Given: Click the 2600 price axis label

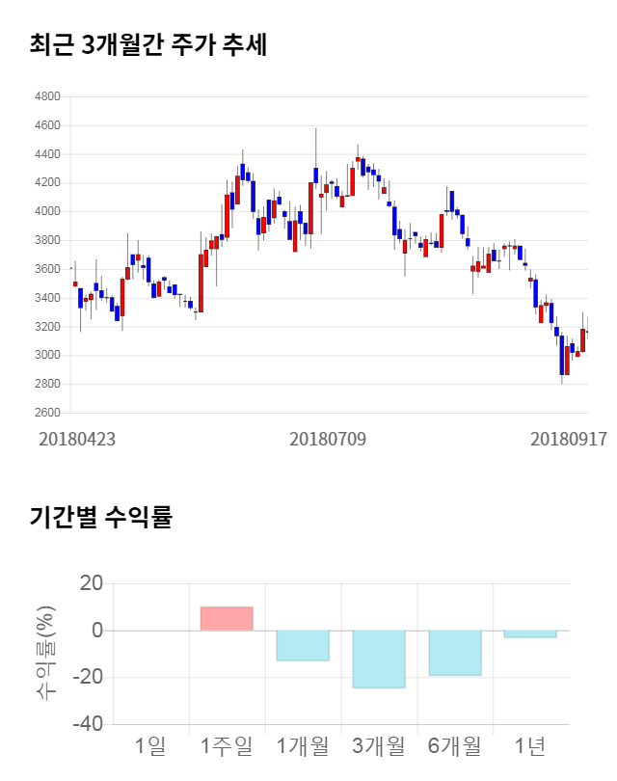Looking at the screenshot, I should (x=47, y=414).
